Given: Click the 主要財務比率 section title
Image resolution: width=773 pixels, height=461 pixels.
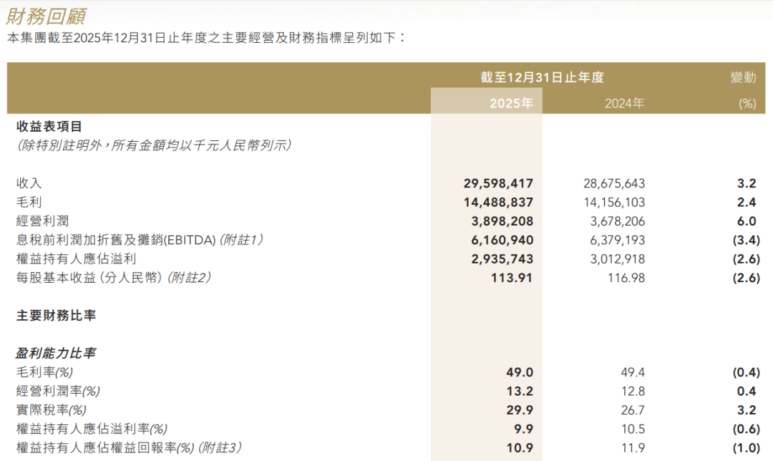Looking at the screenshot, I should pos(56,316).
